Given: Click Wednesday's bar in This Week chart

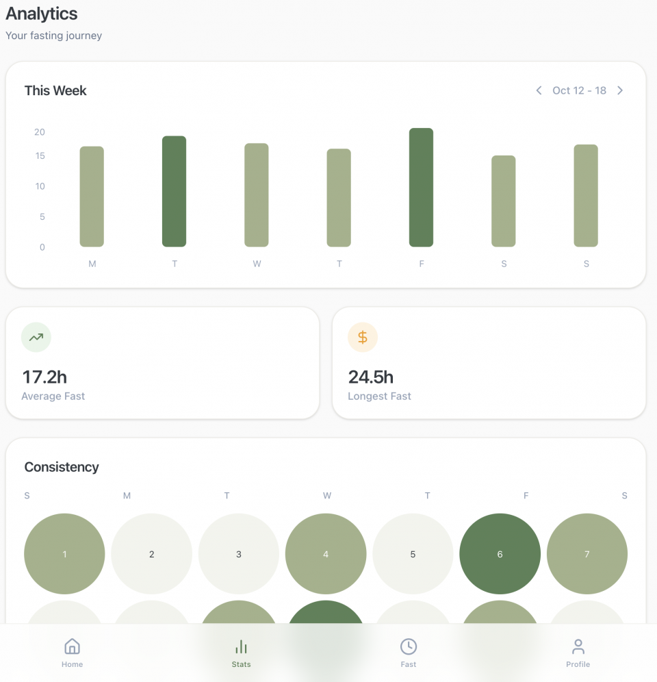Looking at the screenshot, I should tap(257, 195).
